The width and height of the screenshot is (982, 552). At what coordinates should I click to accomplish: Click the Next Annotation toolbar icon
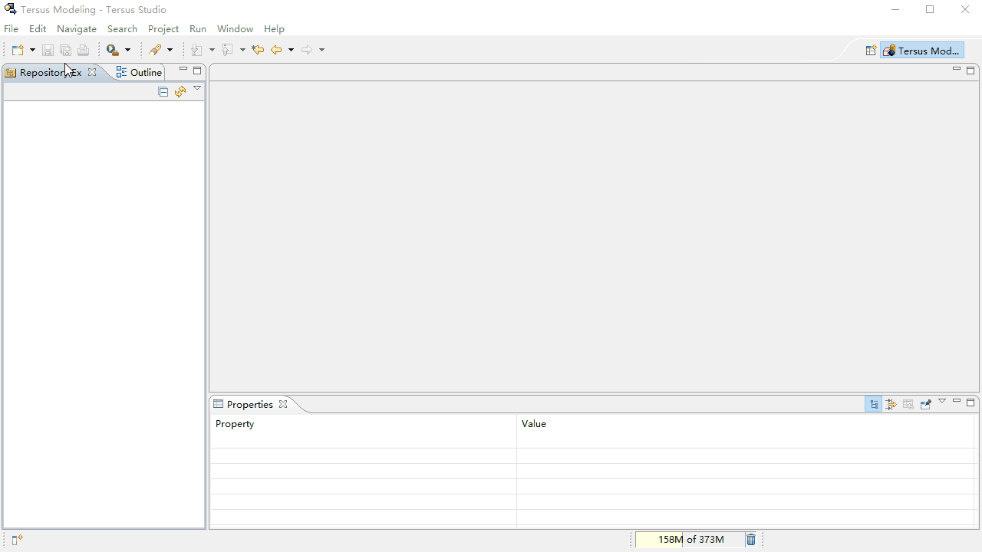197,51
